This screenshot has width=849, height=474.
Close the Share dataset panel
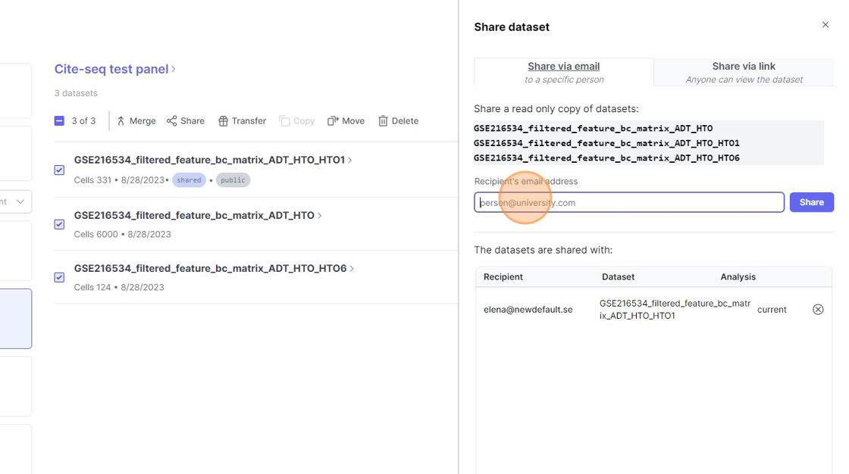click(x=826, y=25)
